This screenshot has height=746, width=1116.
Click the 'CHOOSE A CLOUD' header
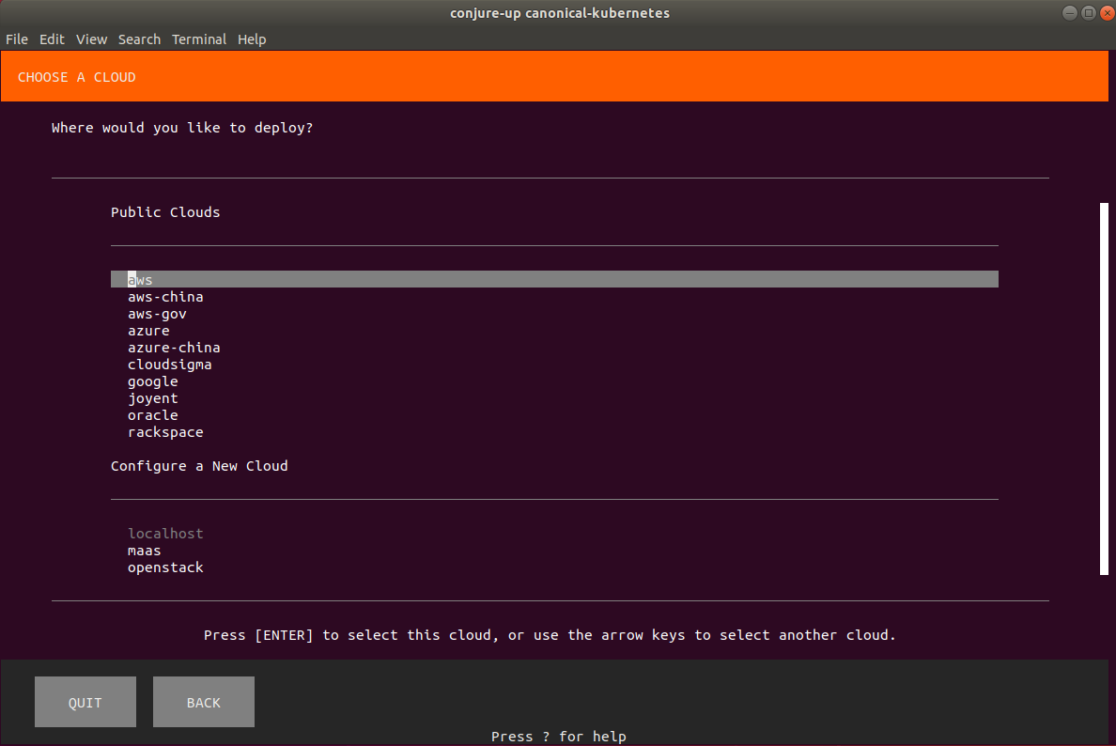coord(76,77)
